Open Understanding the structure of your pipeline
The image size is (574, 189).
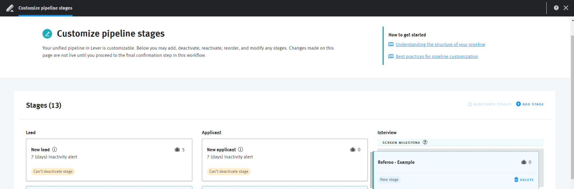(x=440, y=44)
